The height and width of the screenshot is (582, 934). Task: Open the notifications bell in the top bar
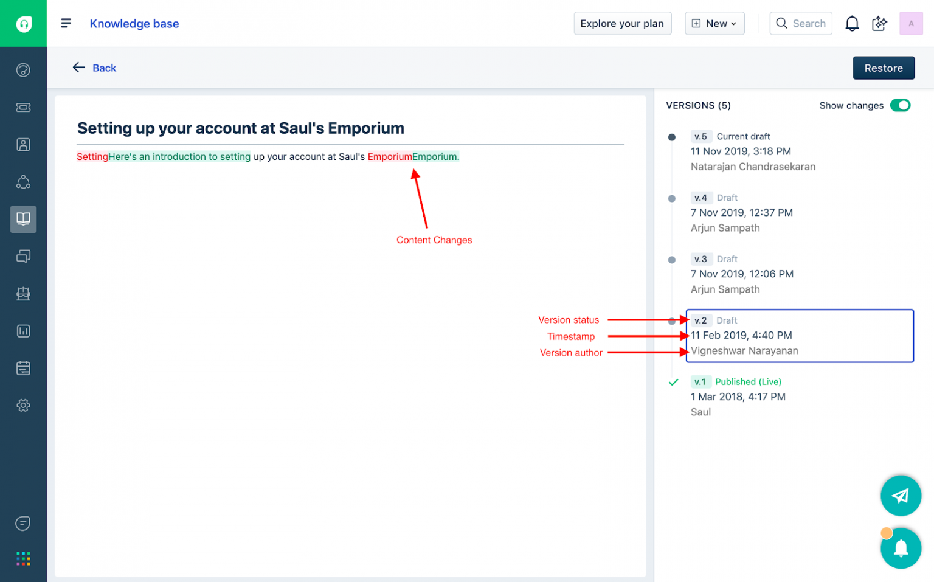[x=852, y=23]
